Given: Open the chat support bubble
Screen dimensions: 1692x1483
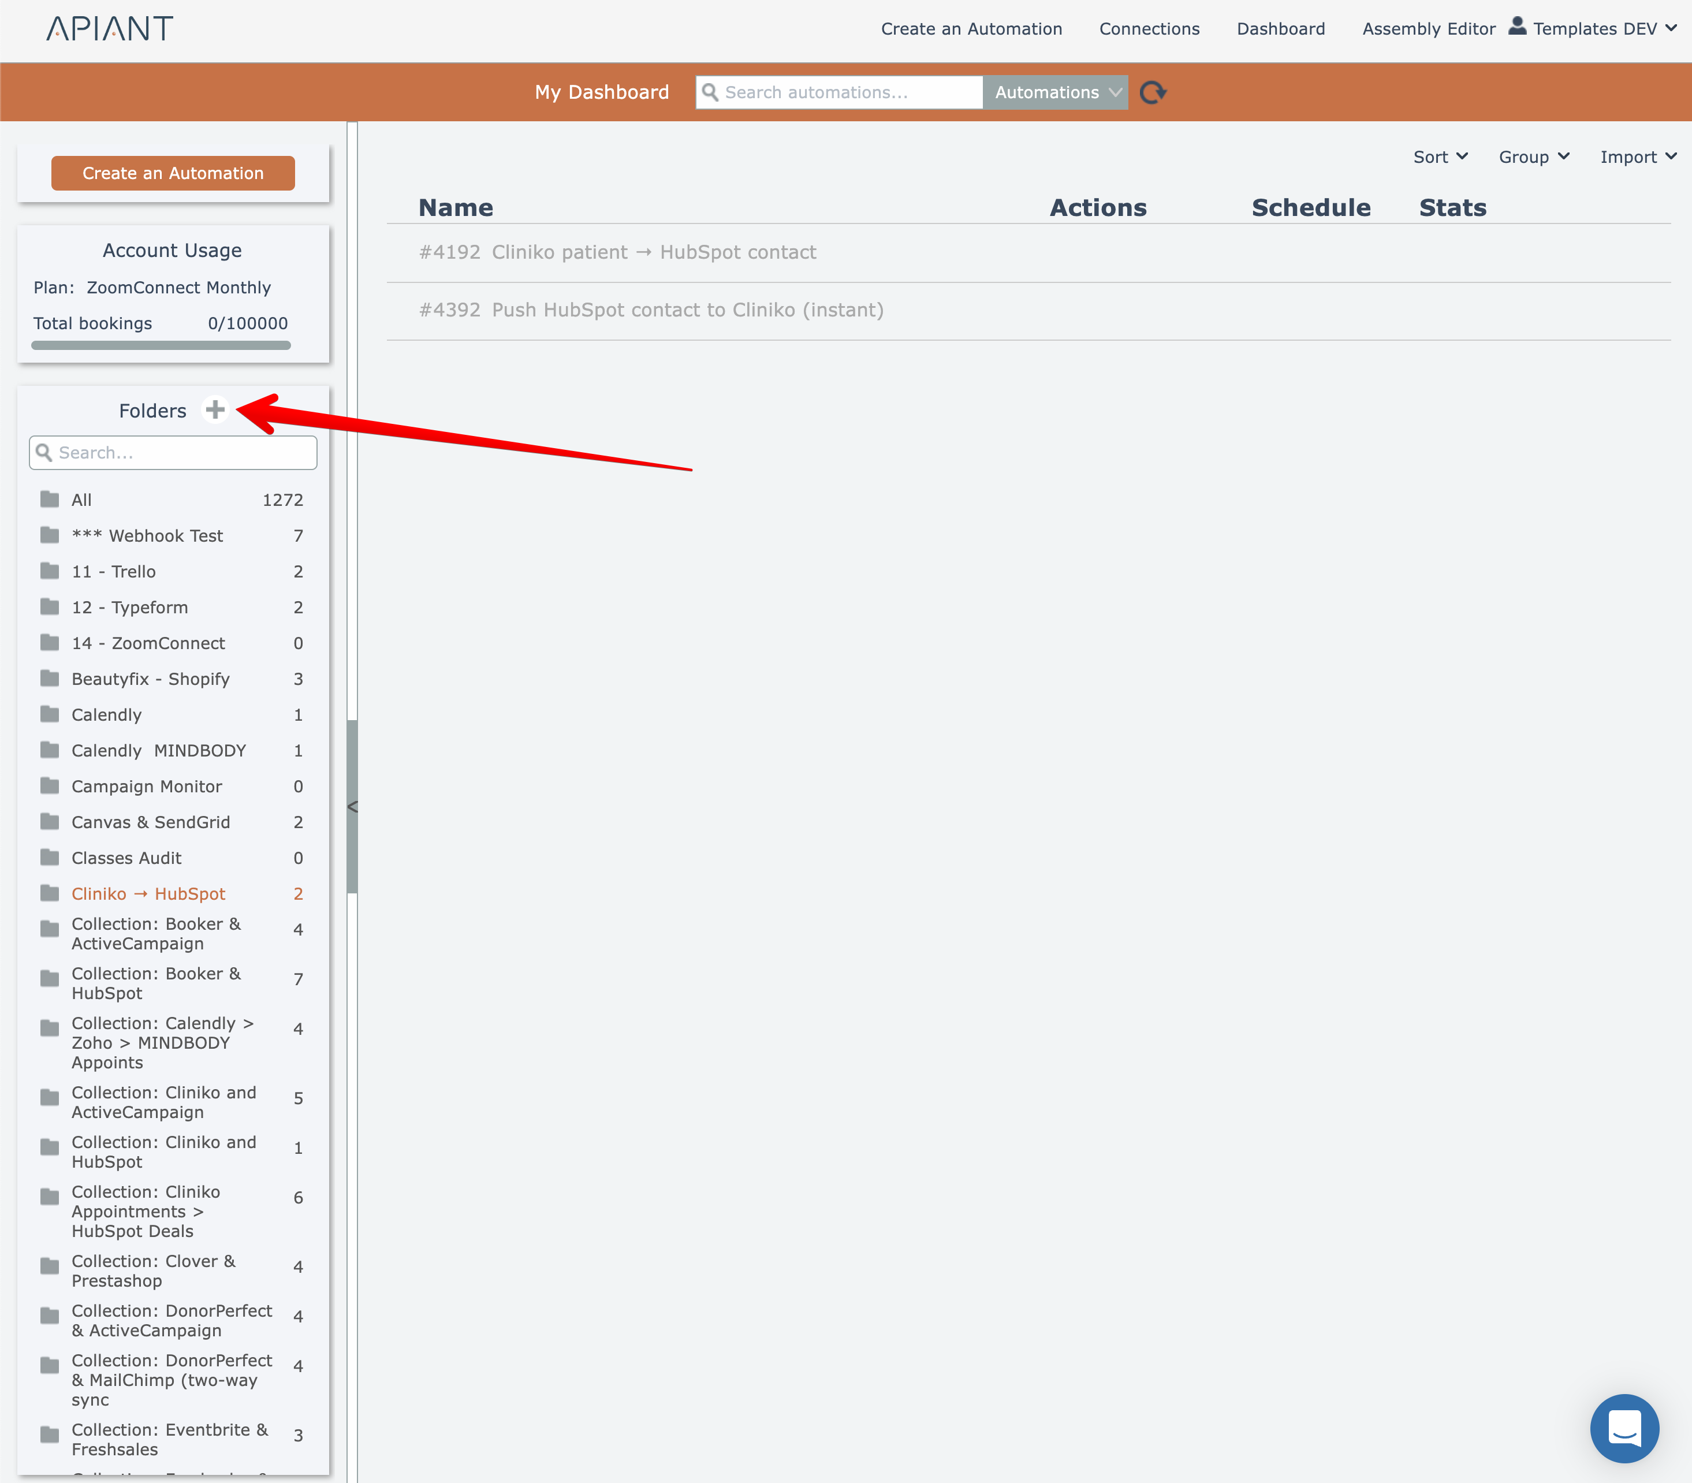Looking at the screenshot, I should (1624, 1428).
